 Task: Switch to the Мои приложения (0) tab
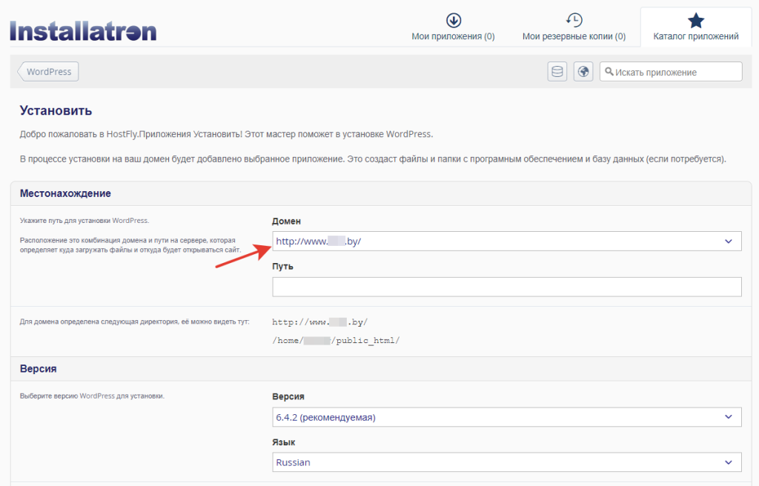pos(453,36)
